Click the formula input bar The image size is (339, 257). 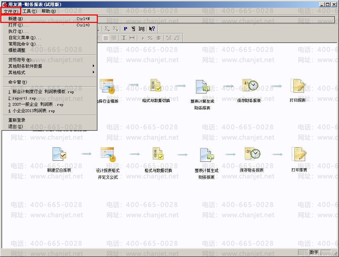(x=215, y=20)
